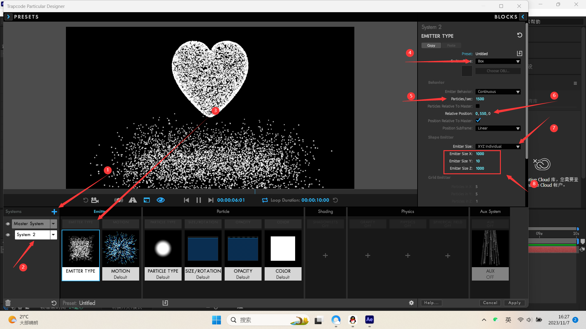Open the Windows Start menu
The image size is (586, 329).
(216, 320)
